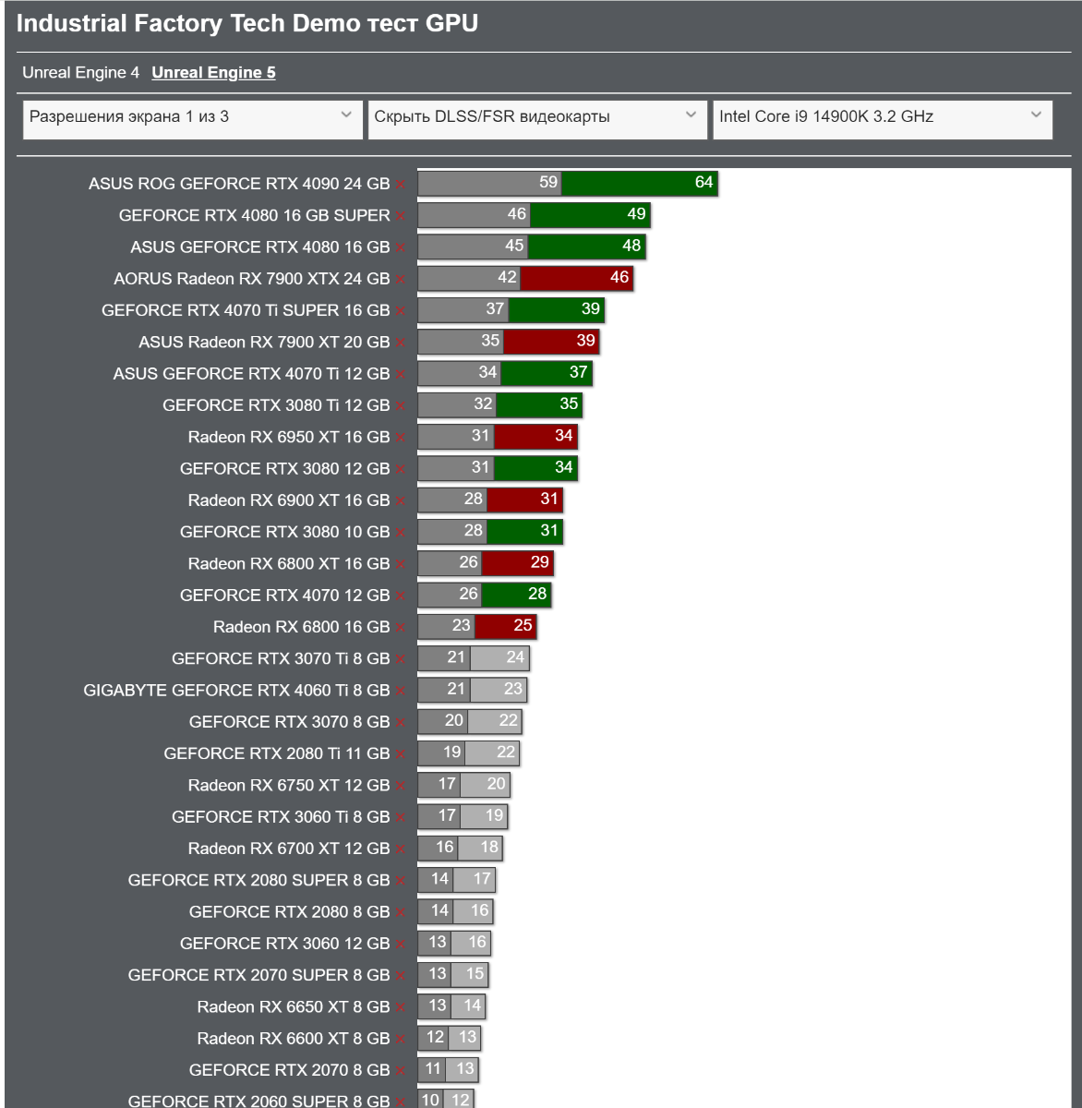Remove RTX 3080 12 GB with its red x
The height and width of the screenshot is (1108, 1082).
(x=402, y=470)
